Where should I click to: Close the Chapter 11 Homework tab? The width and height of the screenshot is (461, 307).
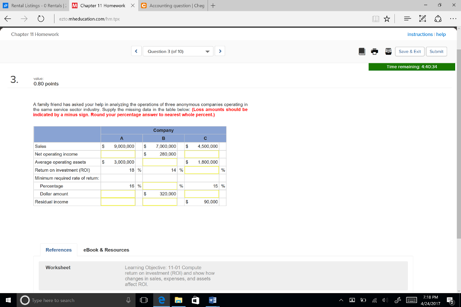click(133, 5)
